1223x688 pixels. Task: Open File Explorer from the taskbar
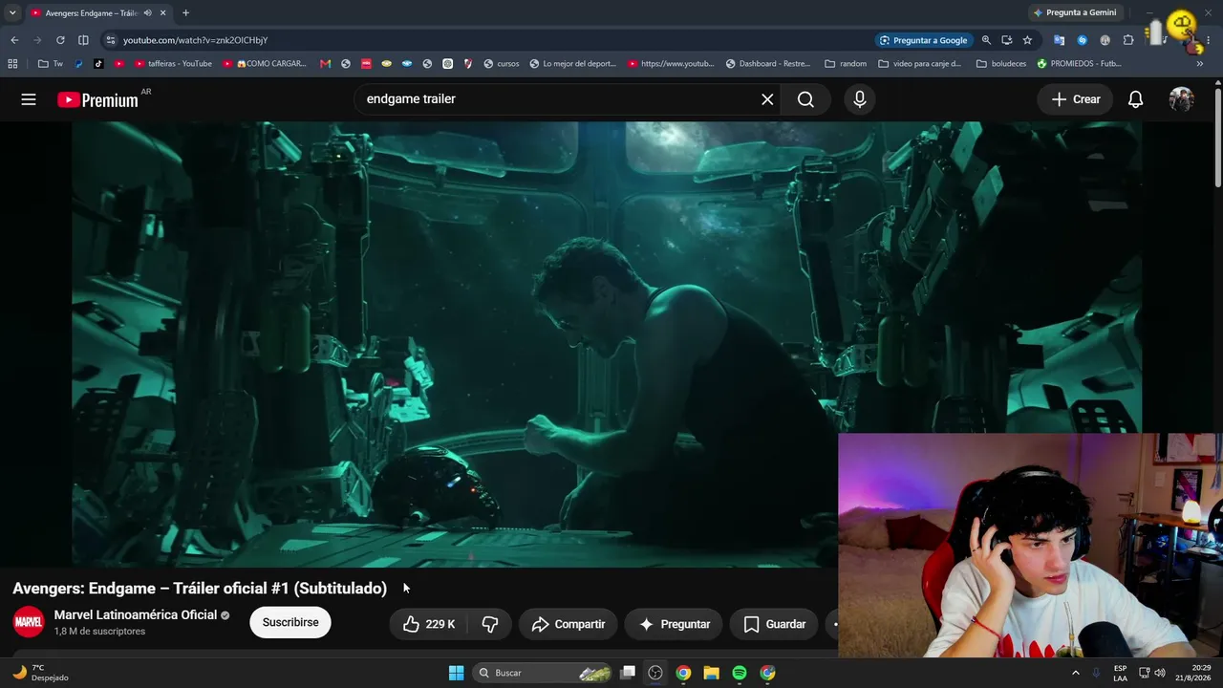[x=711, y=673]
